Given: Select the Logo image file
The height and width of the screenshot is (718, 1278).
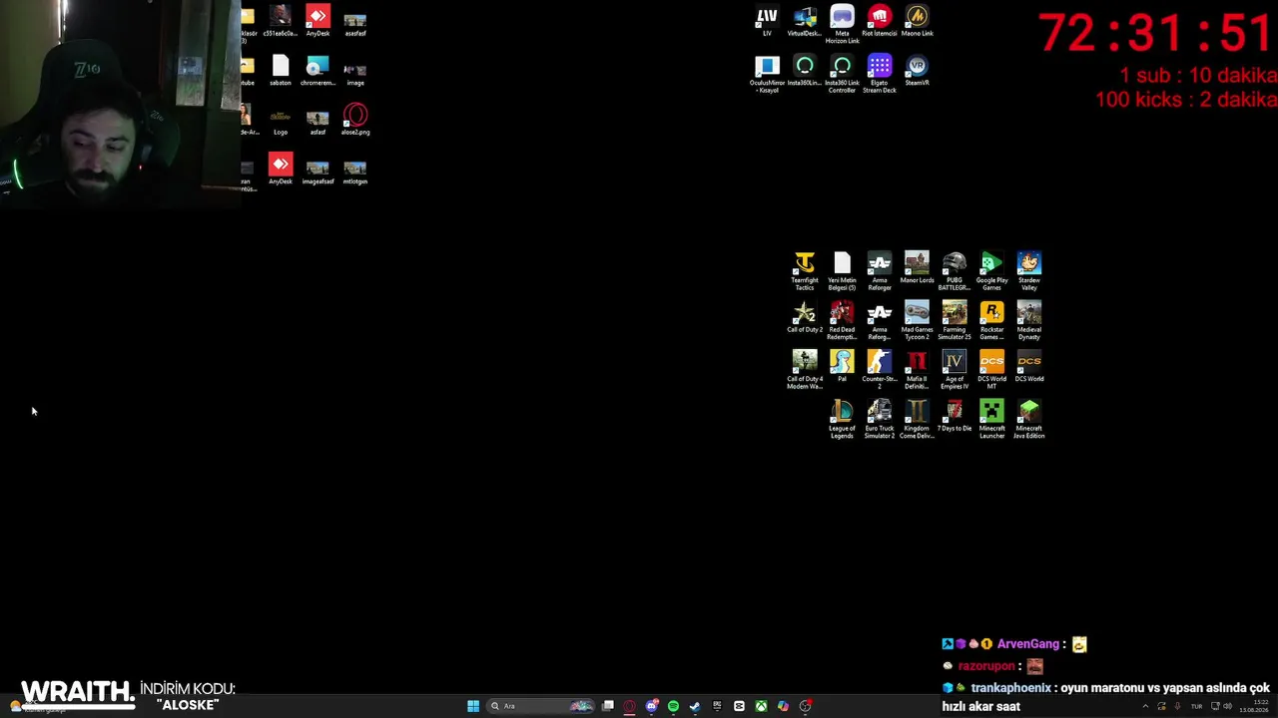Looking at the screenshot, I should point(281,120).
